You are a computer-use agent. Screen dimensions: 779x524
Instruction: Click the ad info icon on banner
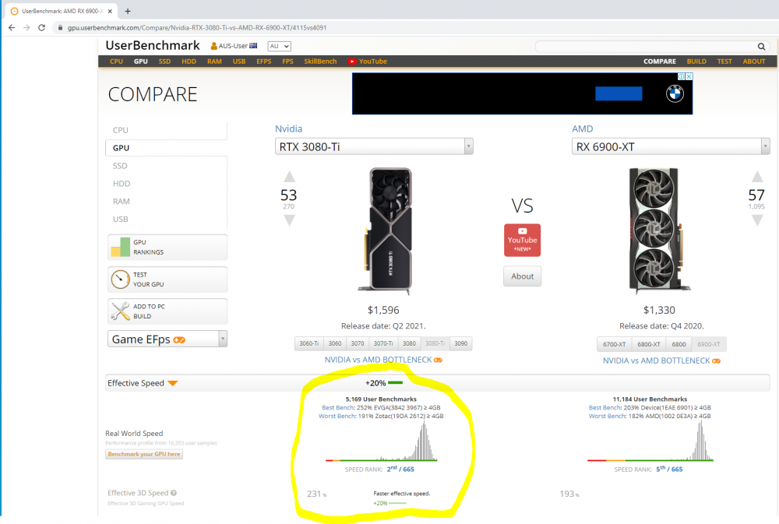coord(682,76)
